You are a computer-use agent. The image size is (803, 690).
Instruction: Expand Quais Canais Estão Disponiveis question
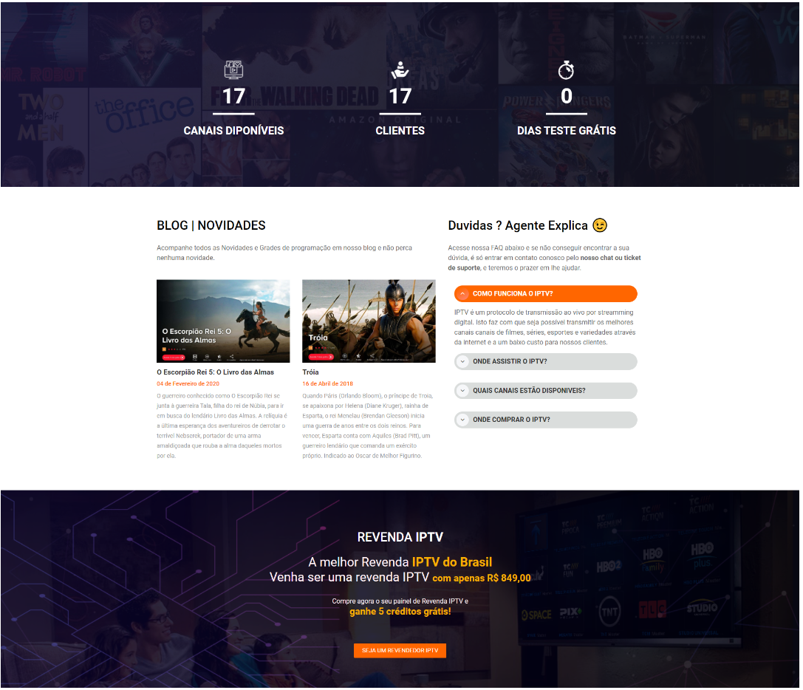pos(545,391)
